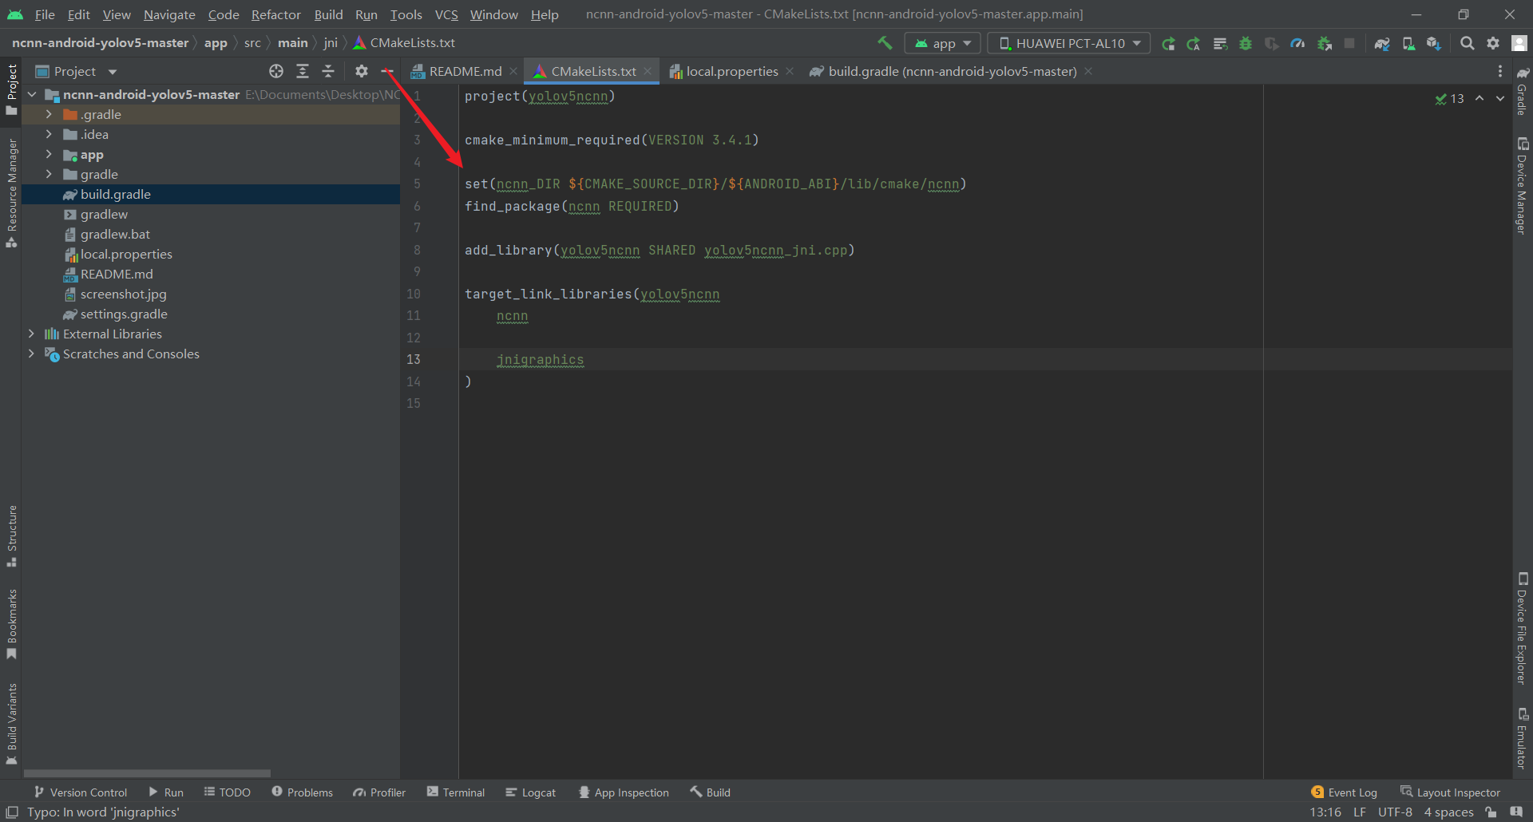The height and width of the screenshot is (822, 1533).
Task: Open the 'app' run configuration dropdown
Action: (942, 43)
